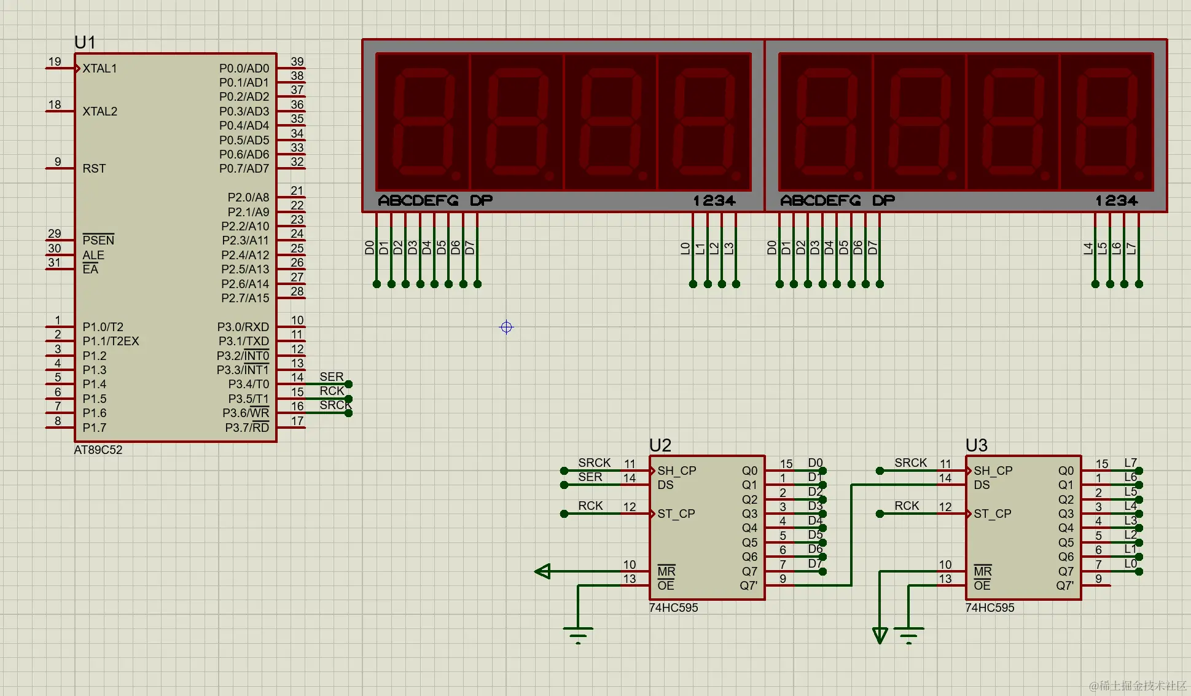The width and height of the screenshot is (1191, 696).
Task: Click the SRCK terminal at pin P3.6
Action: click(348, 413)
